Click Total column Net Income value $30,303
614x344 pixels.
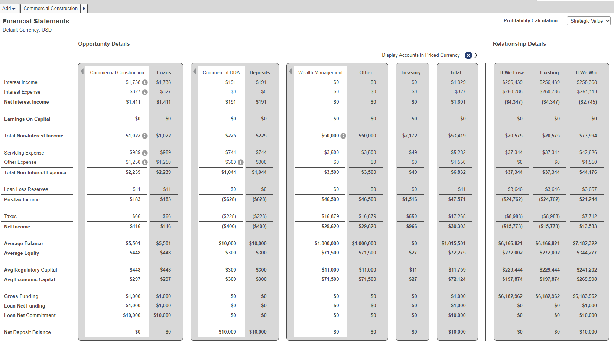tap(457, 226)
